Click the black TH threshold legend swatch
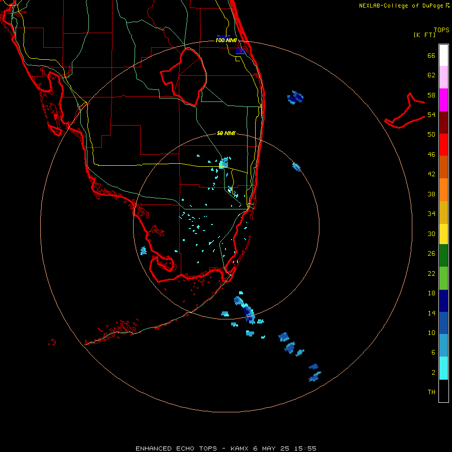This screenshot has width=452, height=452. pos(443,391)
